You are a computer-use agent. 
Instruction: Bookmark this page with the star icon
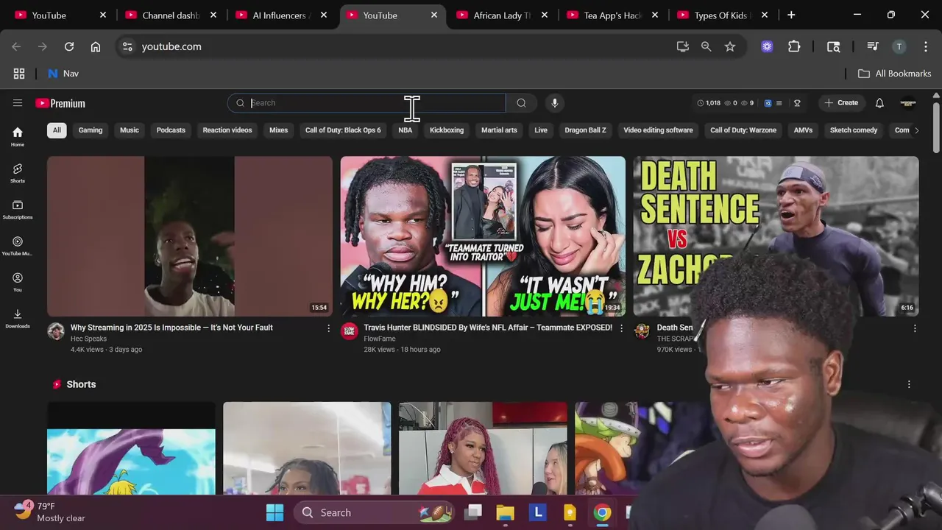tap(730, 46)
